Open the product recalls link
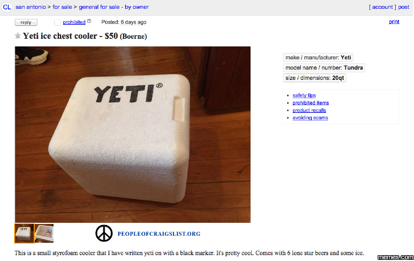 pyautogui.click(x=309, y=111)
